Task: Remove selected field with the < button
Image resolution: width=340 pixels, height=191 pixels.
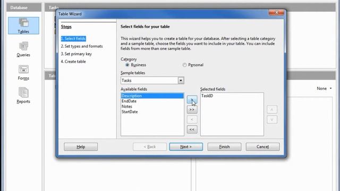Action: (x=192, y=119)
